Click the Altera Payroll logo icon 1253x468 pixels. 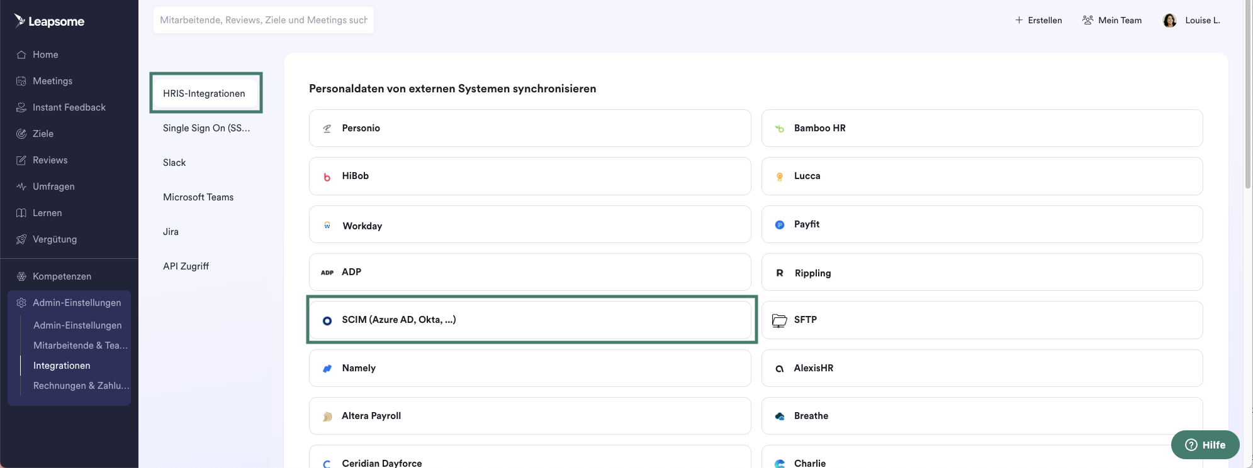coord(327,416)
